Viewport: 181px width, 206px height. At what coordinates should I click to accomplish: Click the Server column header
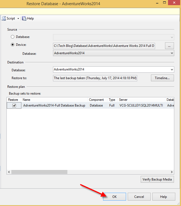141,100
